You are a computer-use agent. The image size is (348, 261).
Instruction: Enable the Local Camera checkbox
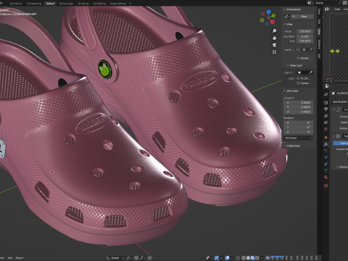click(298, 49)
